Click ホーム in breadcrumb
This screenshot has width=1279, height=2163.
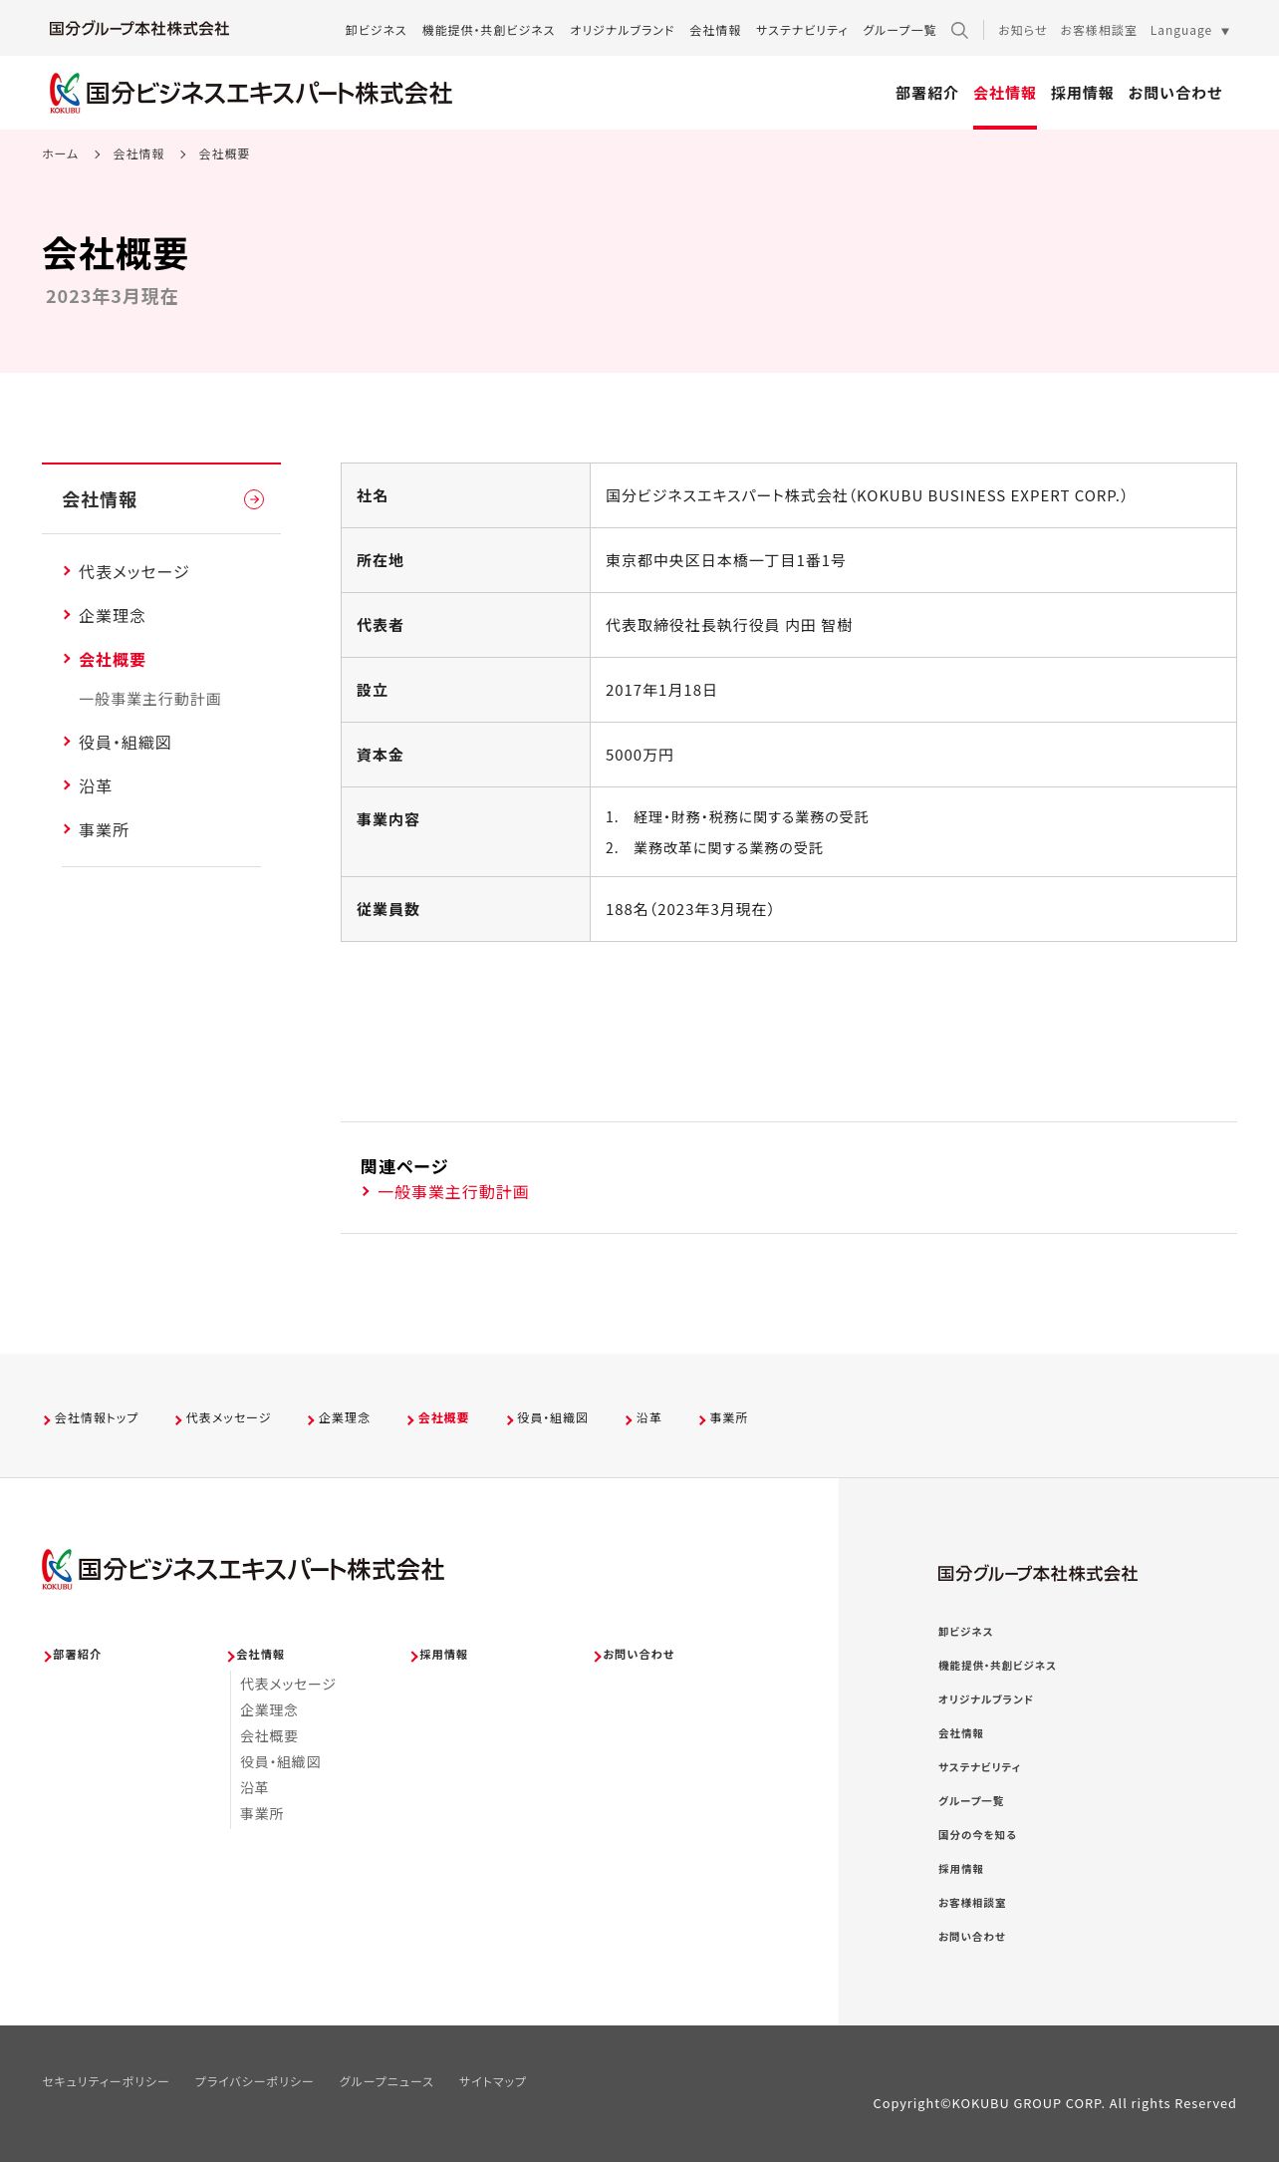[x=60, y=154]
